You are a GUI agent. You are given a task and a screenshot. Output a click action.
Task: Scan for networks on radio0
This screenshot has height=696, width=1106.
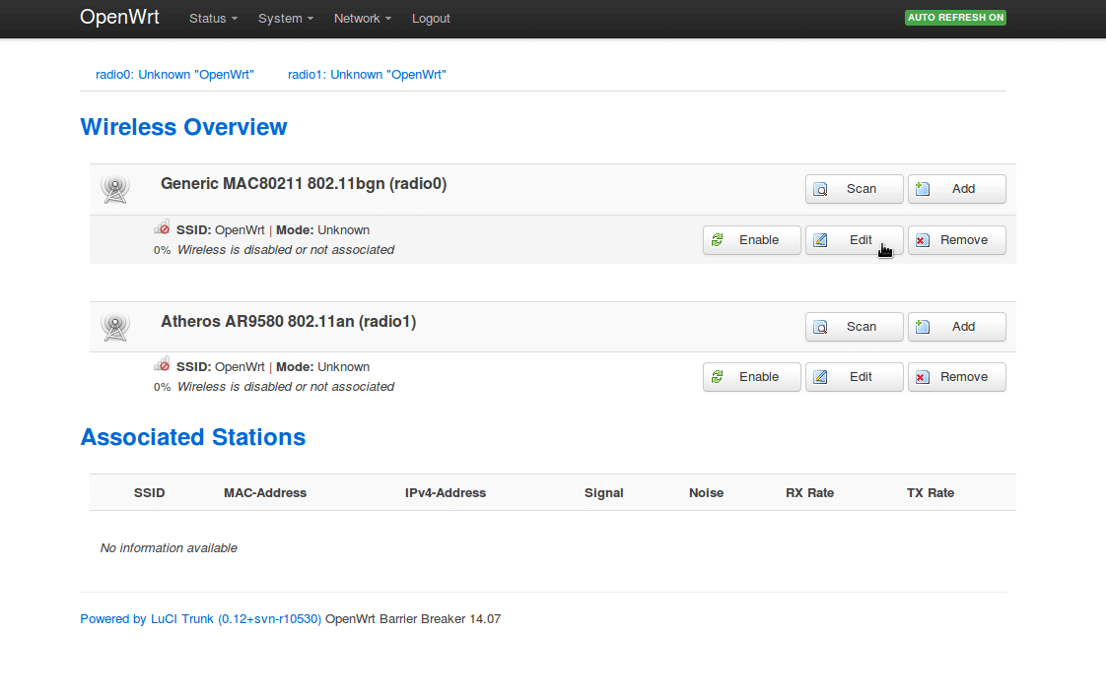pos(854,189)
